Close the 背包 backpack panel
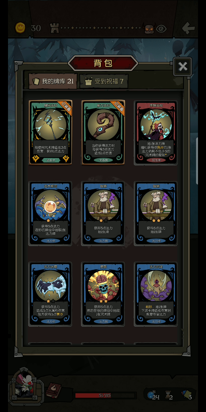 [182, 67]
